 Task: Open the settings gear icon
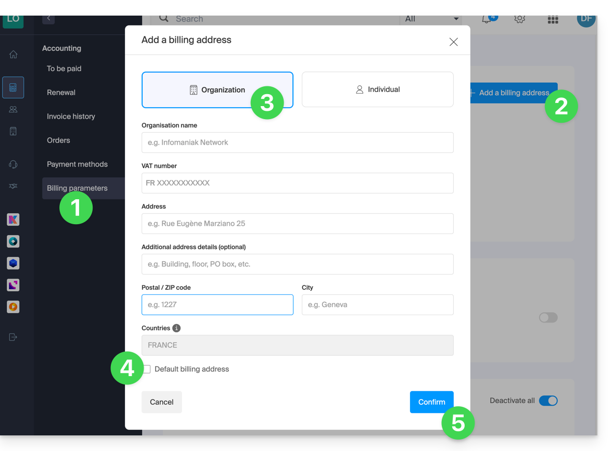[x=519, y=19]
